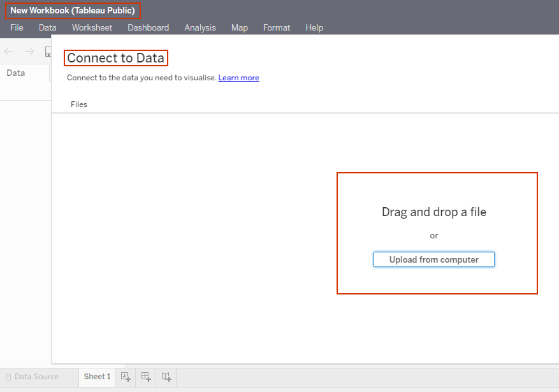Viewport: 559px width, 392px height.
Task: Add a new dashboard icon
Action: tap(146, 377)
